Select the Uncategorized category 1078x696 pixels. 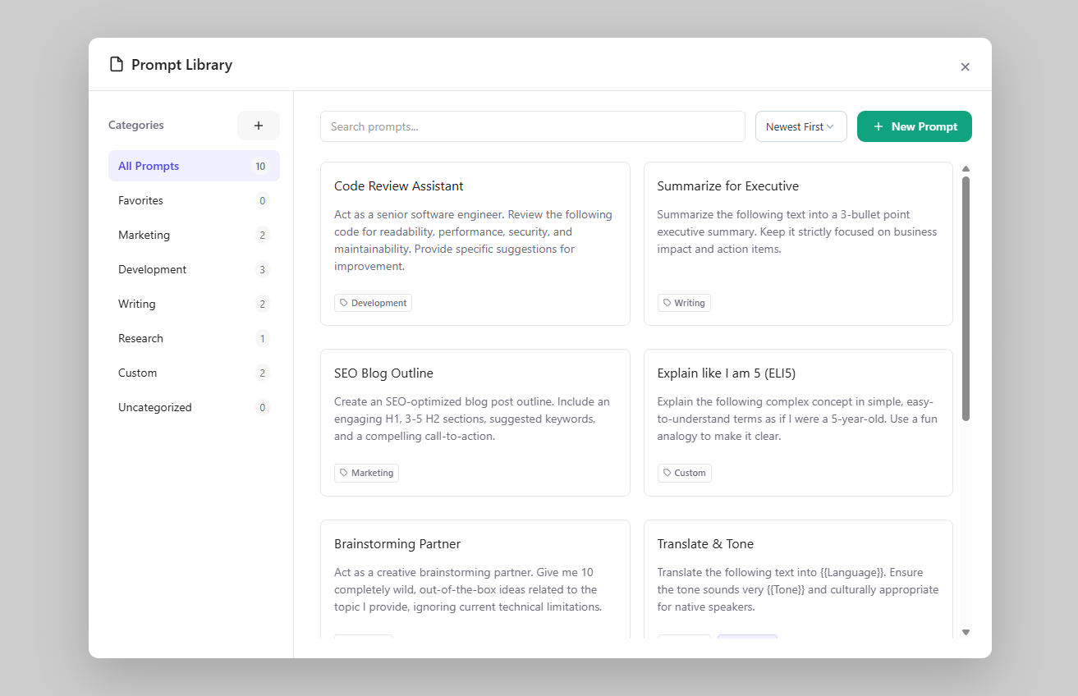tap(194, 407)
